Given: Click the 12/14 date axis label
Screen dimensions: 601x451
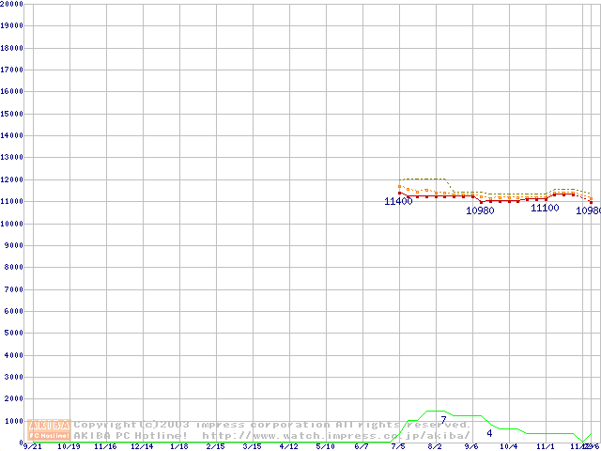Looking at the screenshot, I should tap(141, 447).
